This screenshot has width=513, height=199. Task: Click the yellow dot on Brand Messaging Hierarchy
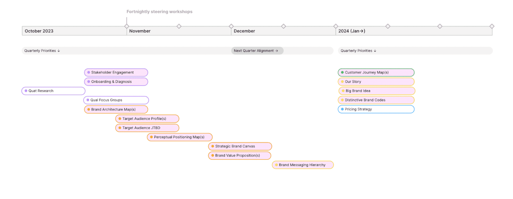click(276, 165)
